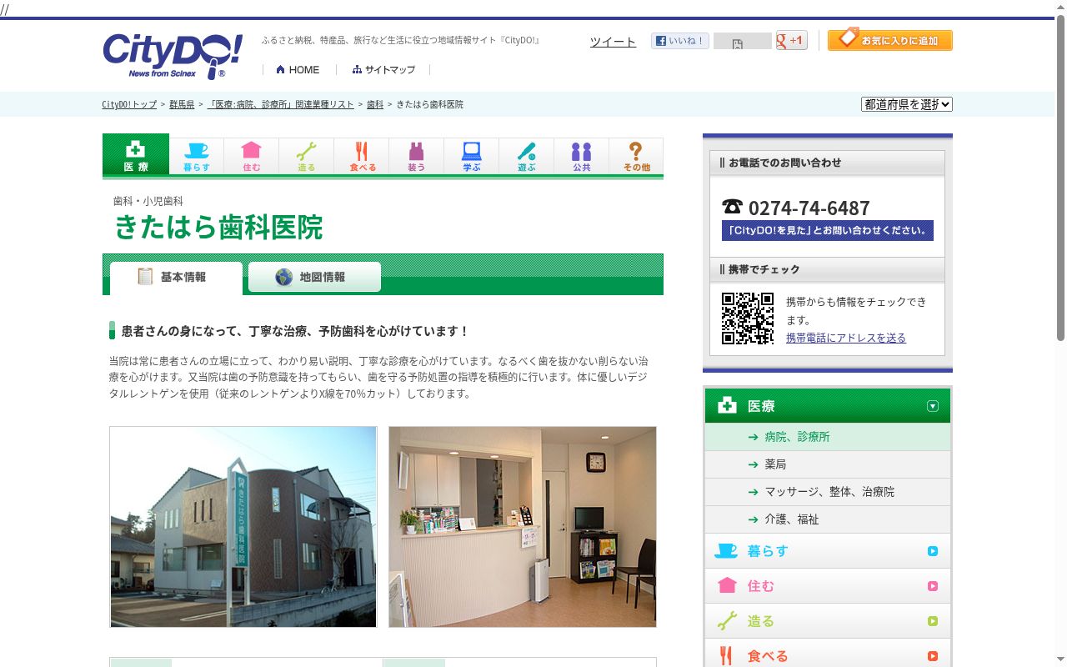This screenshot has height=667, width=1067.
Task: Click the clinic exterior building photo
Action: [x=243, y=527]
